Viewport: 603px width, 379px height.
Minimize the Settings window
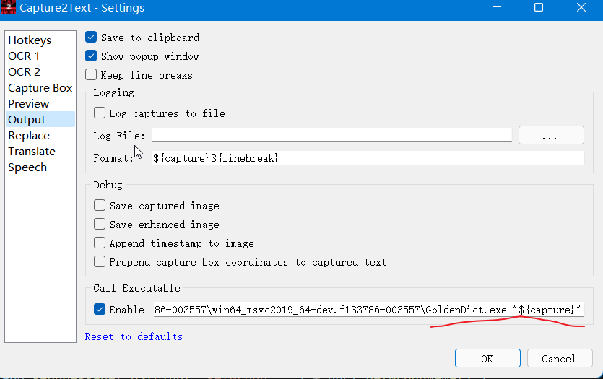[x=497, y=7]
